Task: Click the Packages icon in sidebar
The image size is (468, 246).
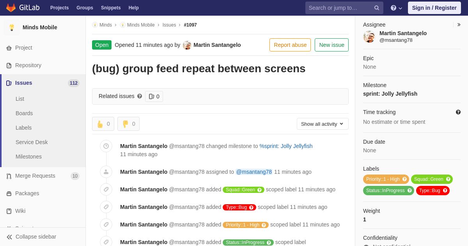Action: coord(9,193)
